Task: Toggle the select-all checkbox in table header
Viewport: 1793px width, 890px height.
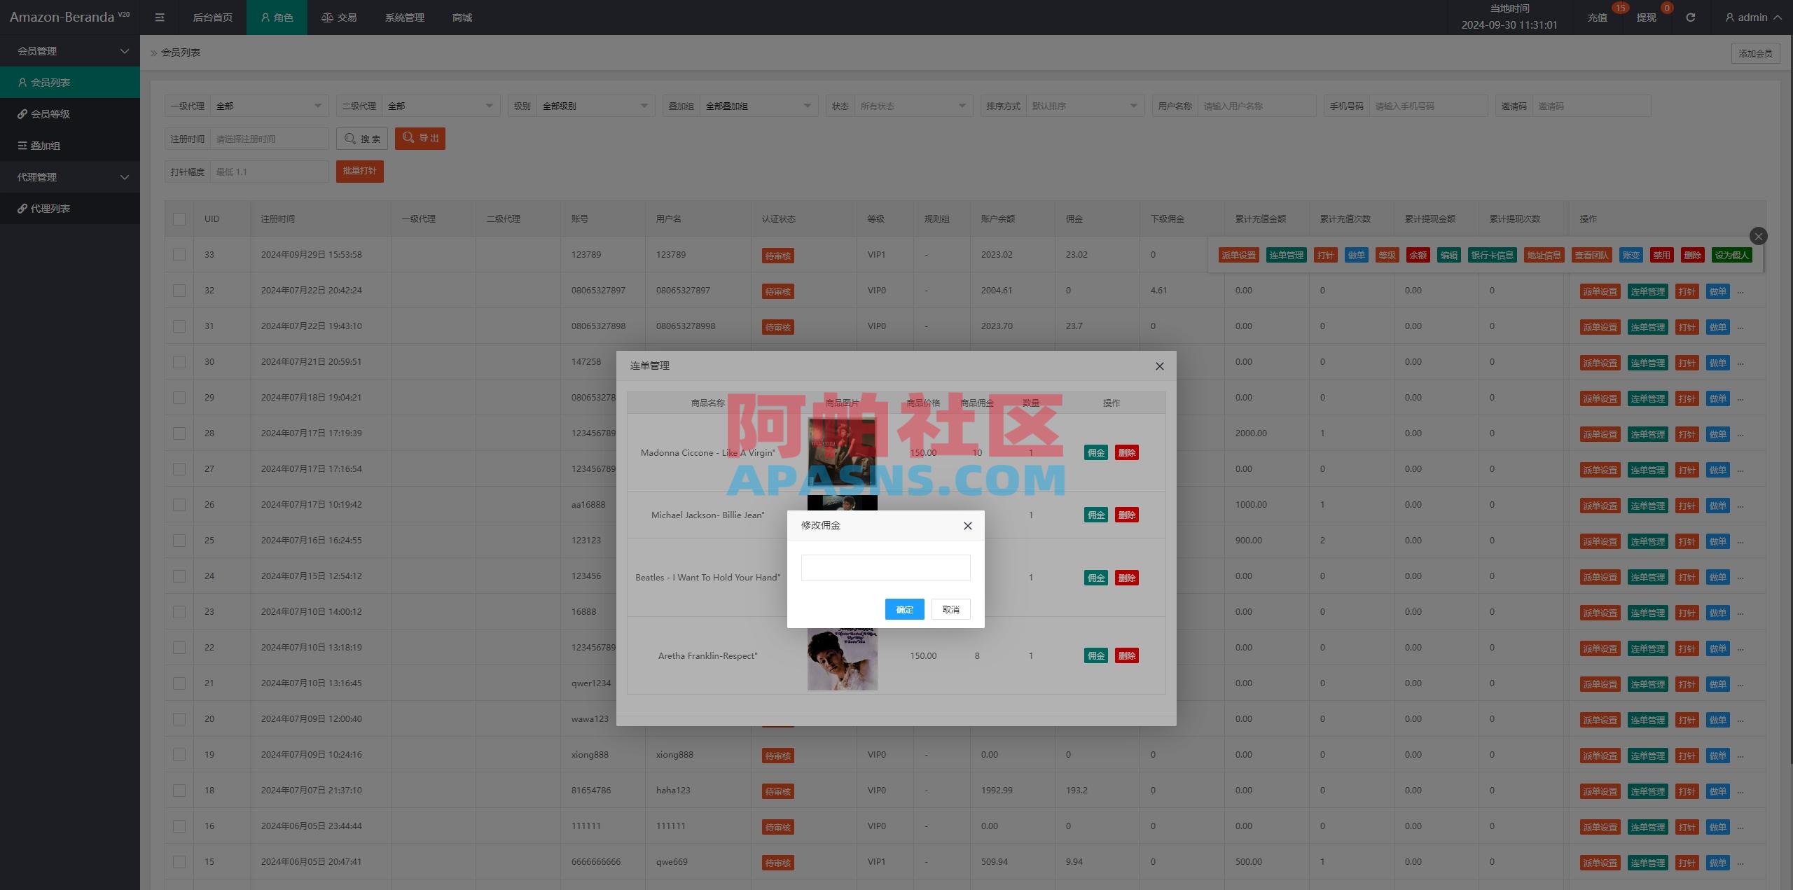Action: pyautogui.click(x=179, y=218)
